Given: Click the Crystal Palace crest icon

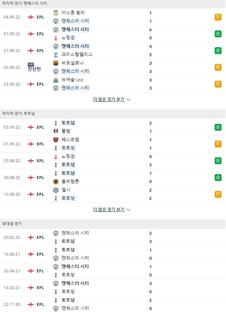Looking at the screenshot, I should click(x=56, y=55).
